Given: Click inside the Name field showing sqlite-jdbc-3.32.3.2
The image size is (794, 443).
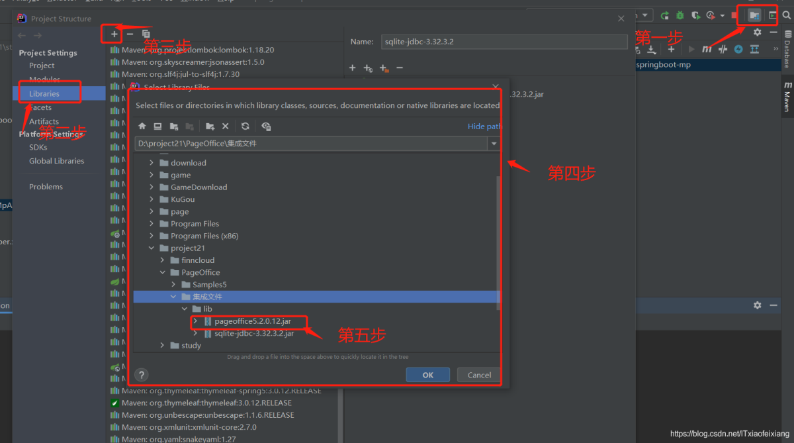Looking at the screenshot, I should tap(504, 41).
